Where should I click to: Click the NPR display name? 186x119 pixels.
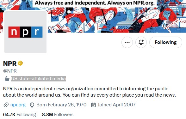(x=10, y=63)
